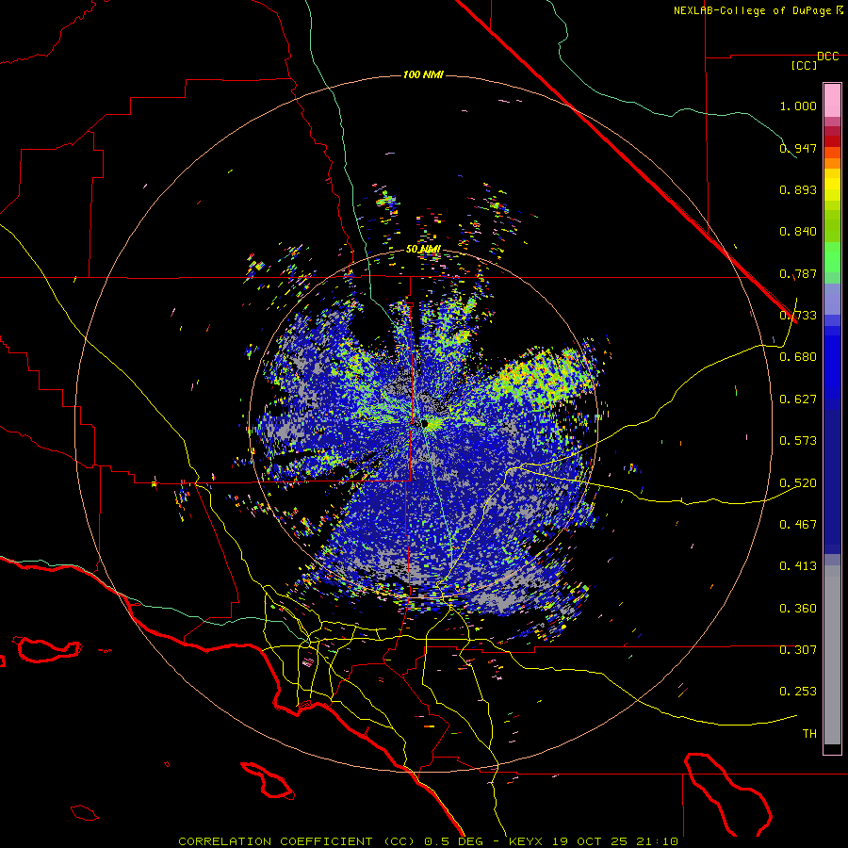Click the 0.307 scale value
This screenshot has width=848, height=848.
pyautogui.click(x=798, y=650)
